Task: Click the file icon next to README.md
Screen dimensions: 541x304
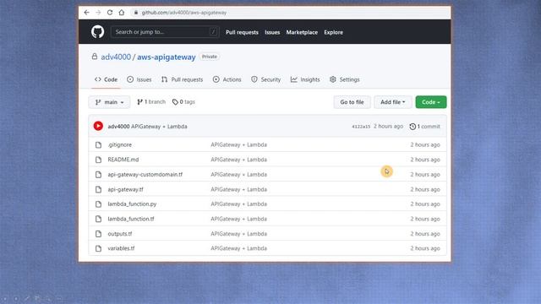Action: coord(98,160)
